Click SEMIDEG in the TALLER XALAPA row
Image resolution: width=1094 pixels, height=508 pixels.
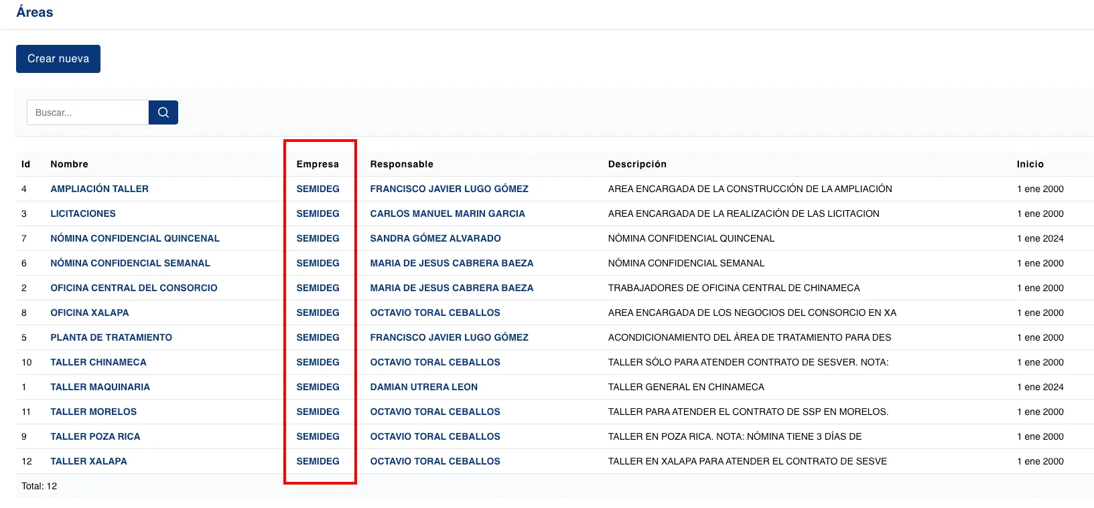(318, 461)
